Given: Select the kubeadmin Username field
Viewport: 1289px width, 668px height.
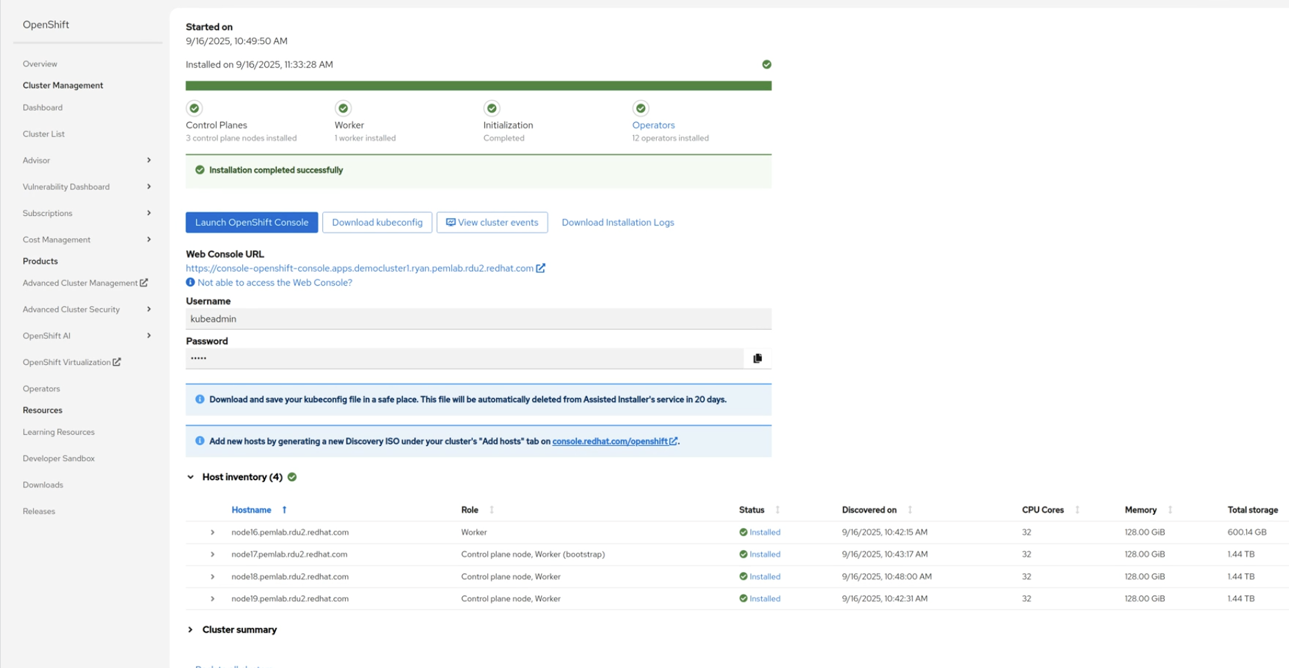Looking at the screenshot, I should pyautogui.click(x=478, y=318).
